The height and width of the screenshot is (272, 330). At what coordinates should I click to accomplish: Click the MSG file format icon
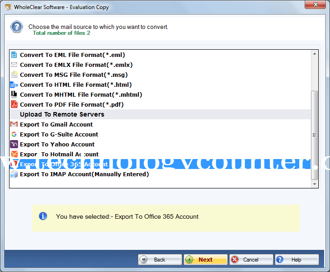point(14,75)
